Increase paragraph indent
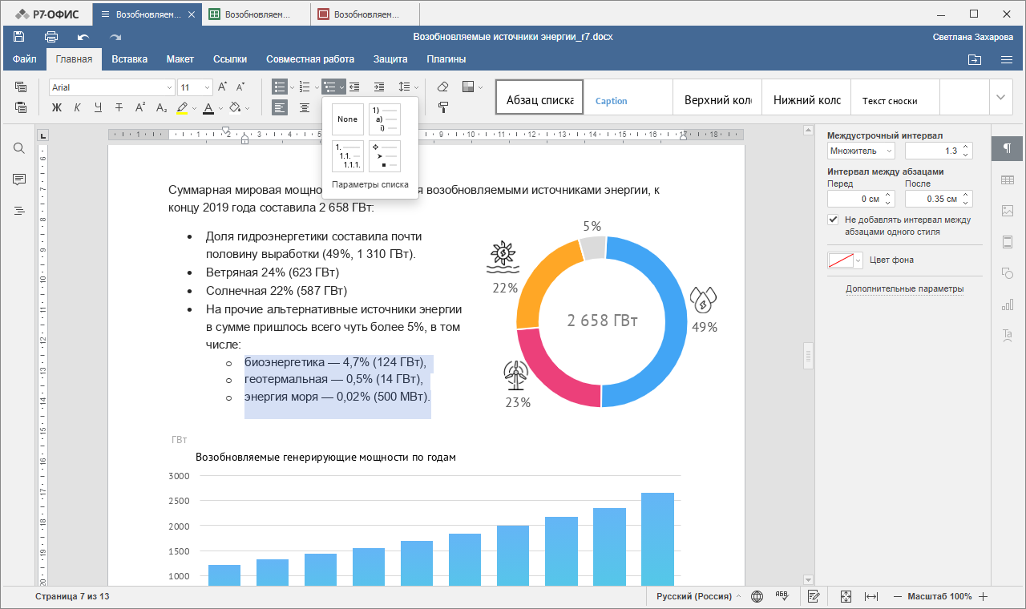The image size is (1026, 609). coord(379,87)
